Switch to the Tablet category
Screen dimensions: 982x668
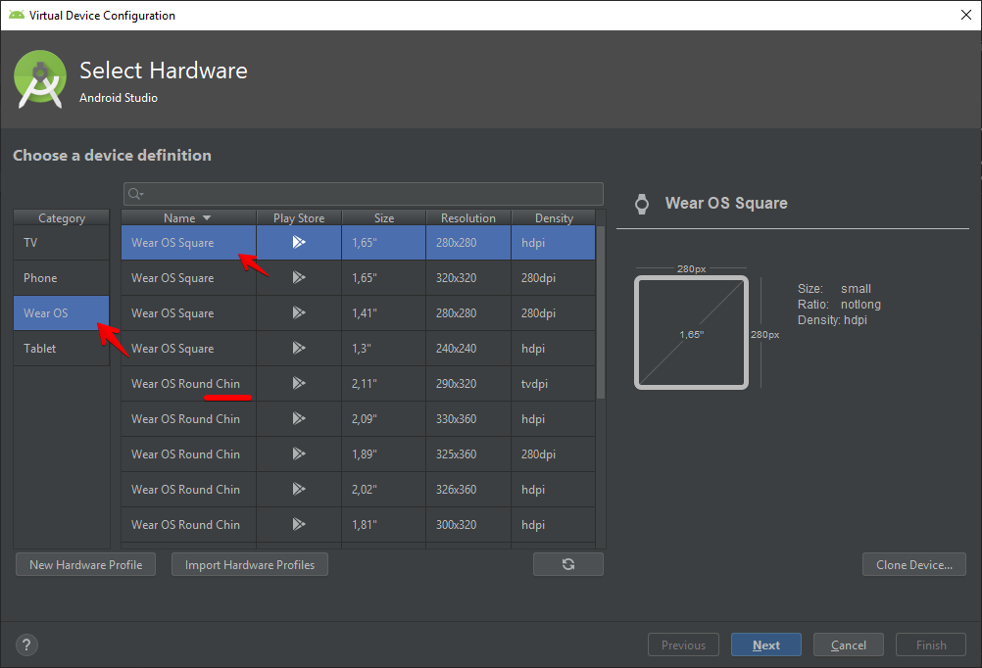61,349
